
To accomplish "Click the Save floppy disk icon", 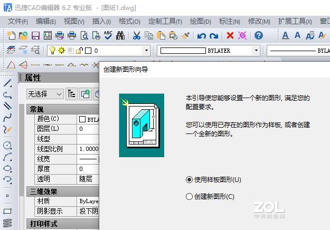I will [x=35, y=35].
